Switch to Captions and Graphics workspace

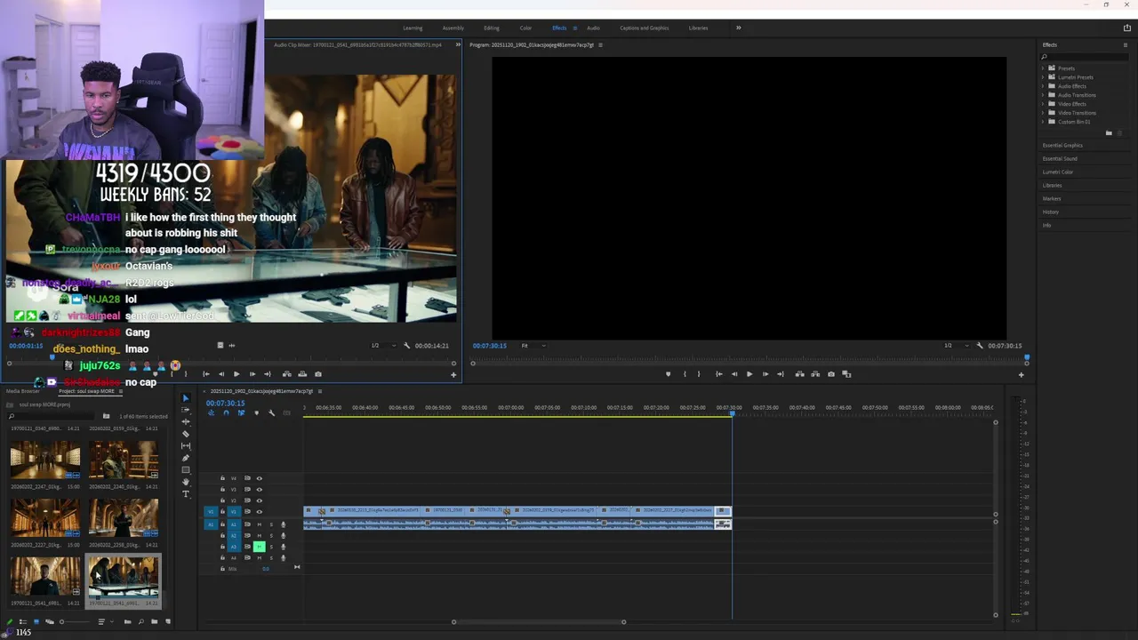(x=645, y=28)
